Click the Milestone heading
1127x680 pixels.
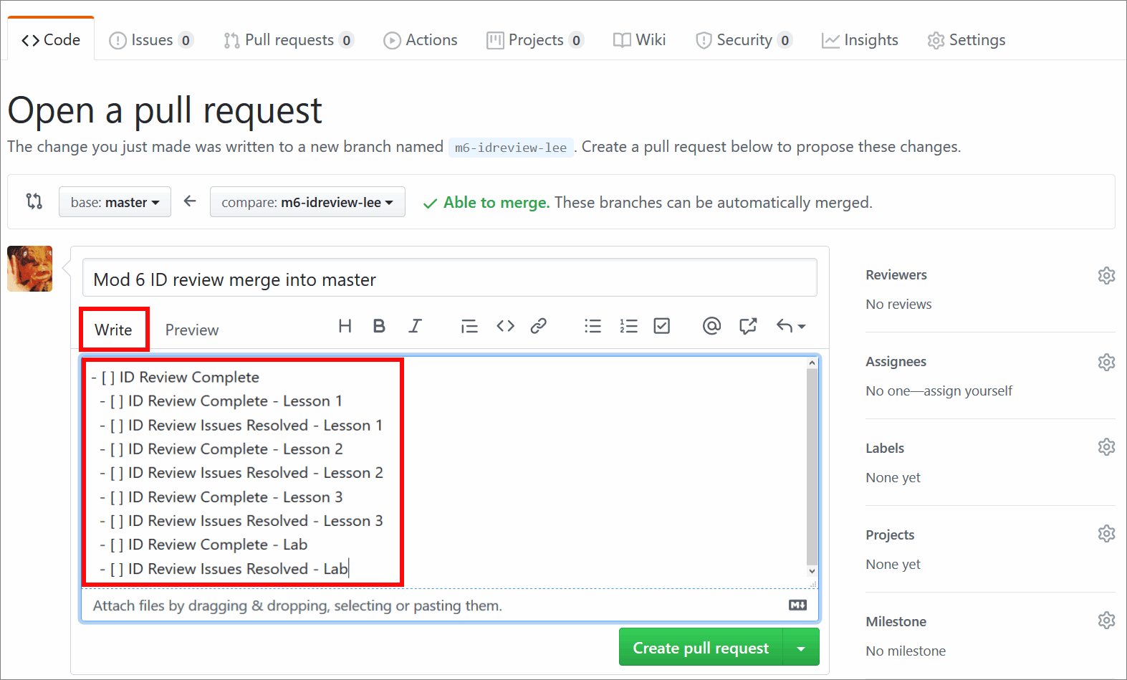[896, 621]
